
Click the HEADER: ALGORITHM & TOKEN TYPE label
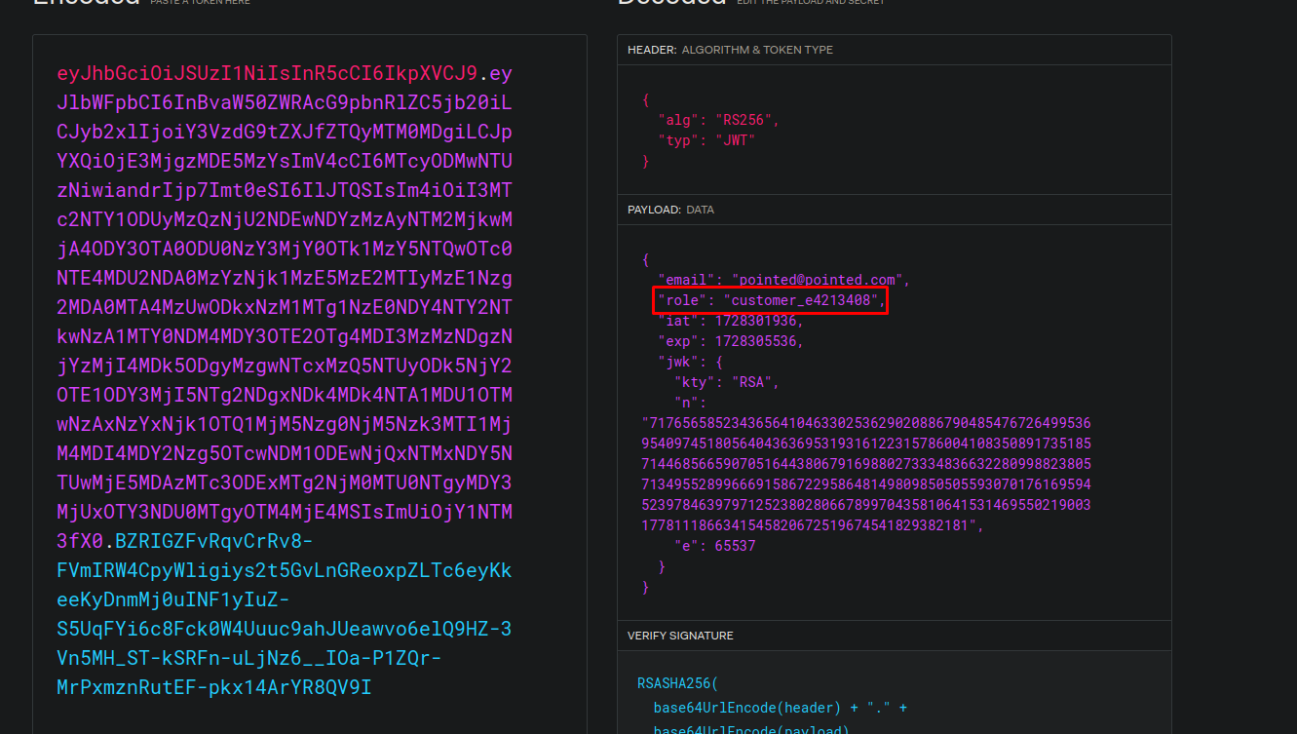coord(730,50)
